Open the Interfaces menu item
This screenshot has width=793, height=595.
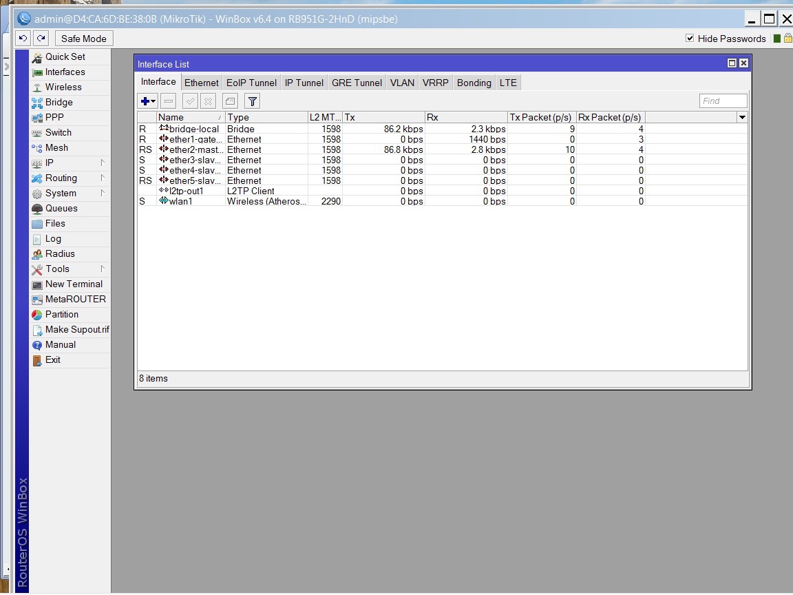click(70, 72)
